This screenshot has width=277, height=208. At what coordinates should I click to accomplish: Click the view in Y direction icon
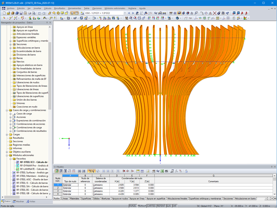click(154, 18)
